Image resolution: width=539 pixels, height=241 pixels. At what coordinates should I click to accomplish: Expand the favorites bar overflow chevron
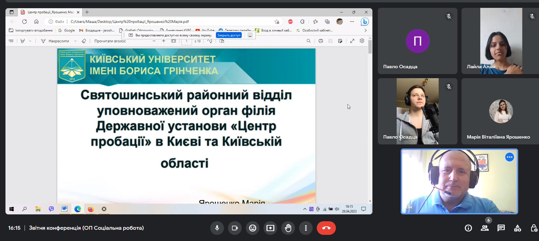(366, 30)
